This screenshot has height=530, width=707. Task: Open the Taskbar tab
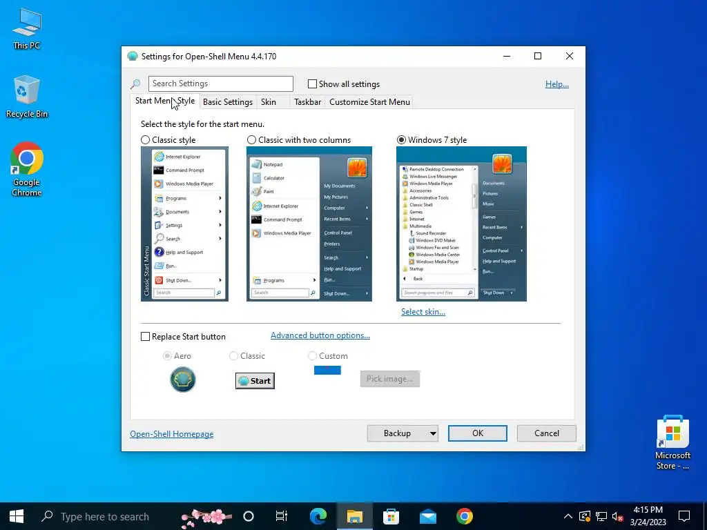(307, 102)
